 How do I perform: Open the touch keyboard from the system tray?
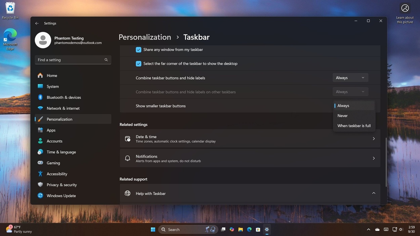point(386,229)
